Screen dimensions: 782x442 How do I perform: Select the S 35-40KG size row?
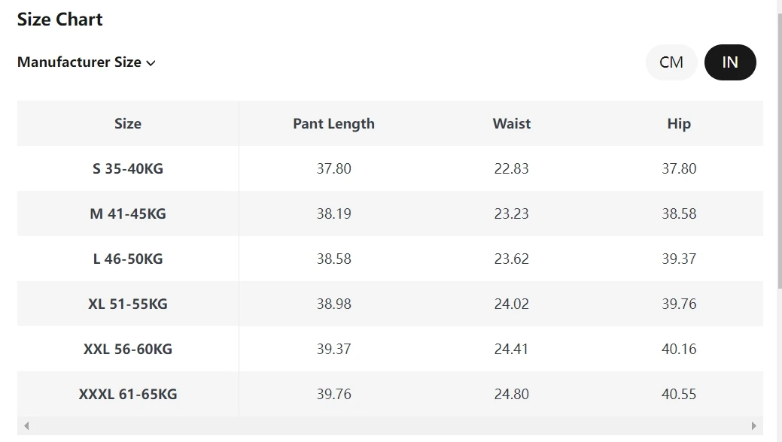[x=390, y=168]
